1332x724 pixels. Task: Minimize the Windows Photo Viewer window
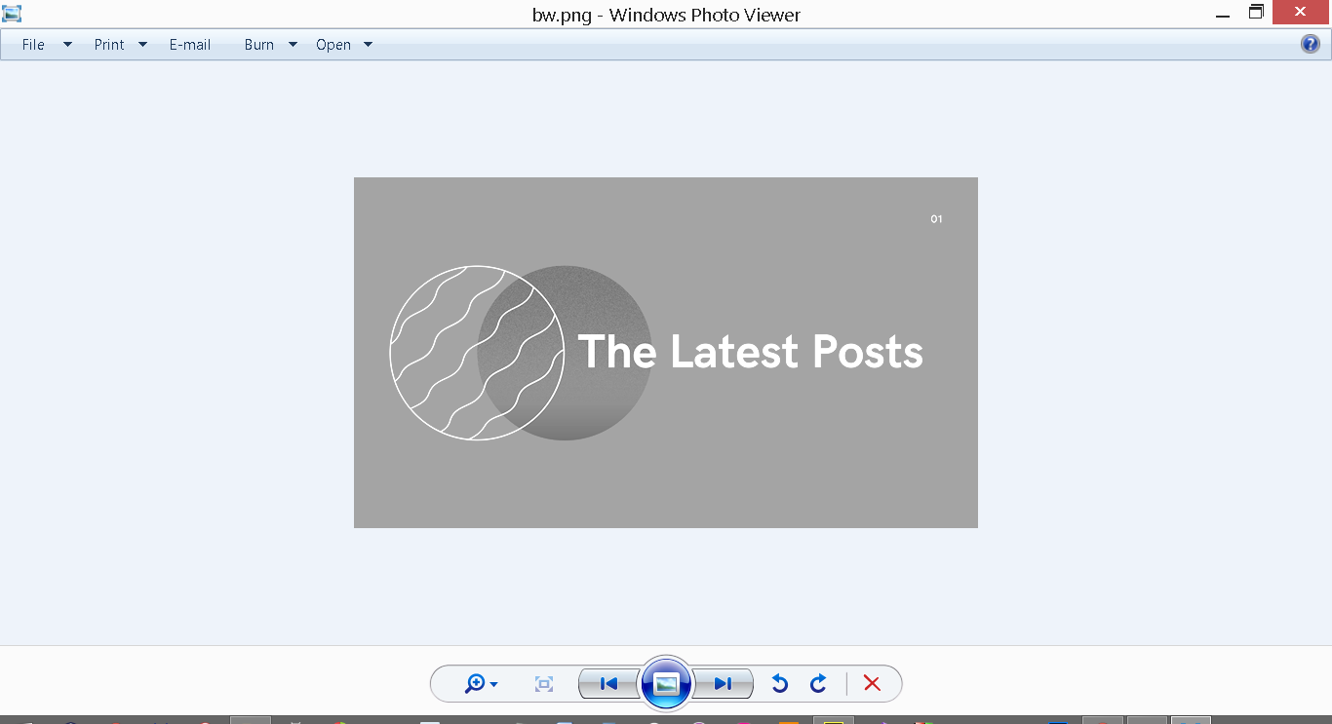(1223, 14)
